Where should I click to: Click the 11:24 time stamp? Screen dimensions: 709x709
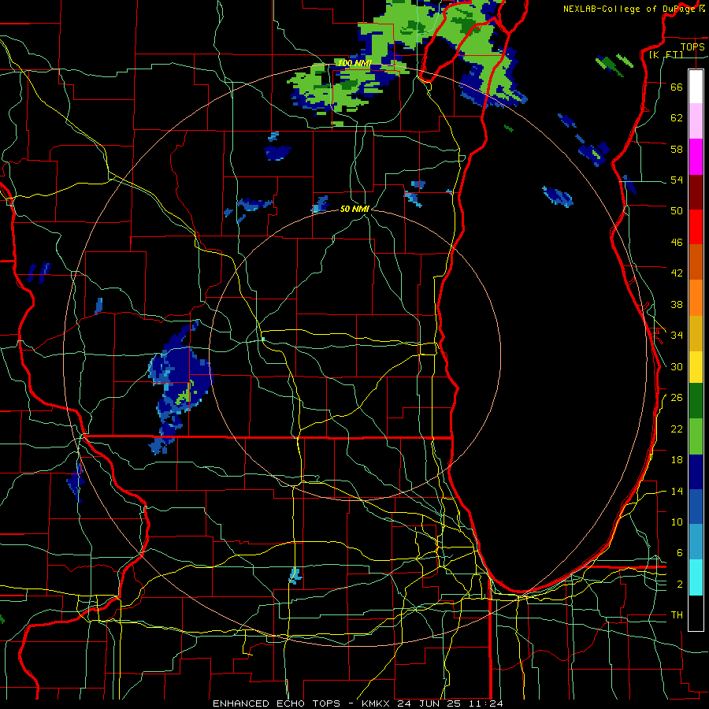[x=488, y=703]
